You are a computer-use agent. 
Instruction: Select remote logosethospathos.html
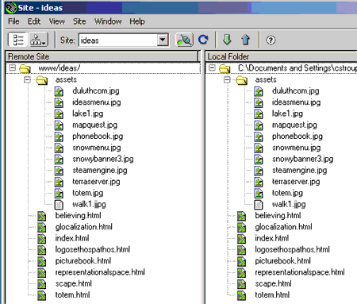(x=93, y=249)
